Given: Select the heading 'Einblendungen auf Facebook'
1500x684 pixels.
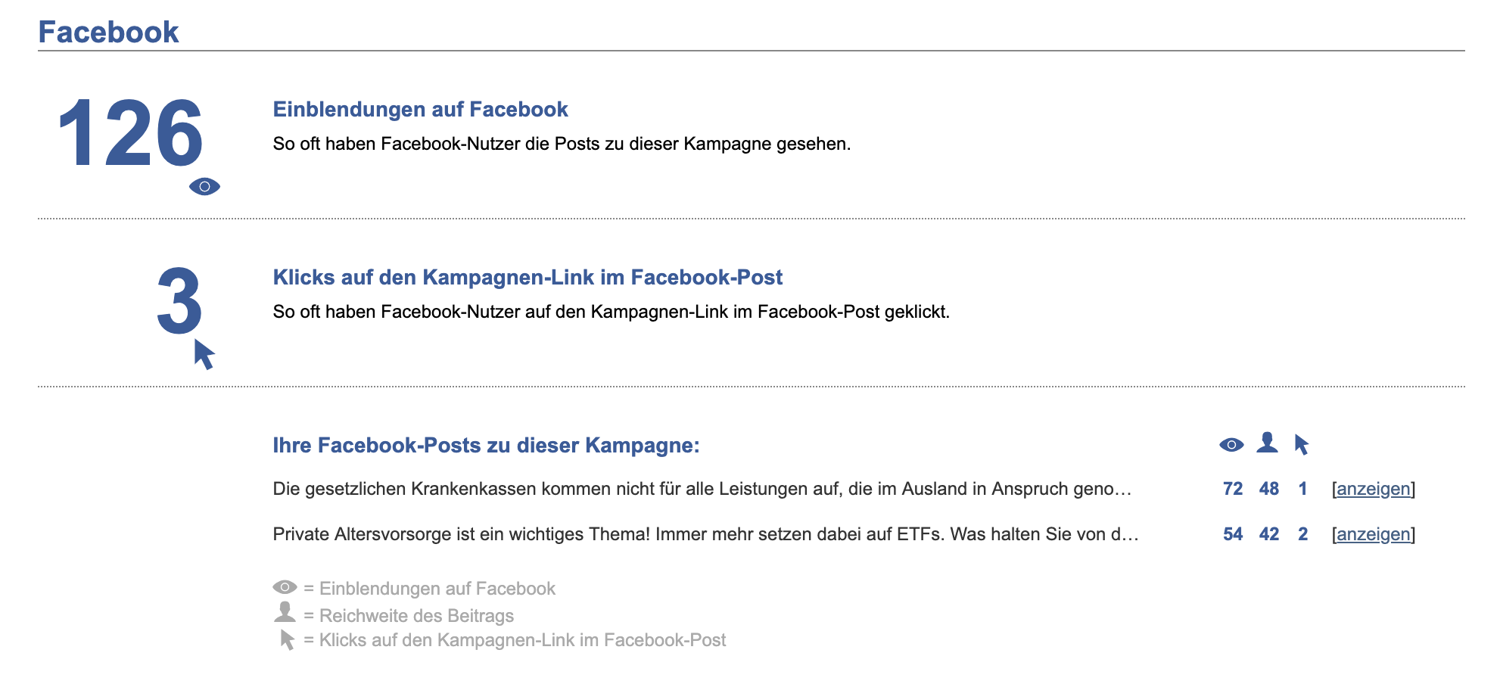Looking at the screenshot, I should tap(420, 109).
